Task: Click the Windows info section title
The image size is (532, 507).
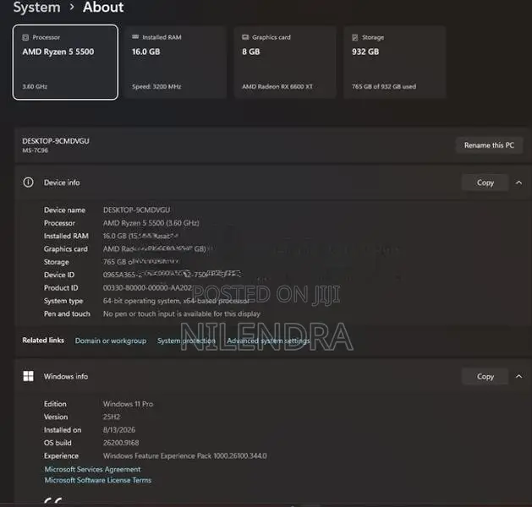Action: [66, 376]
